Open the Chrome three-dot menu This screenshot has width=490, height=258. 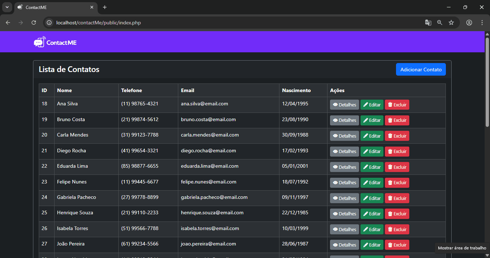point(482,23)
